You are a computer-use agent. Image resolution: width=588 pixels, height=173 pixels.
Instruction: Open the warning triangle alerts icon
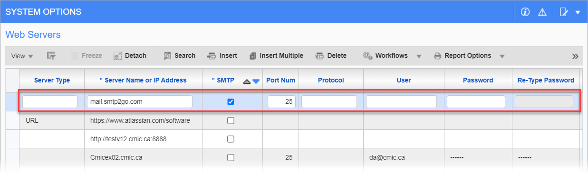pyautogui.click(x=542, y=12)
